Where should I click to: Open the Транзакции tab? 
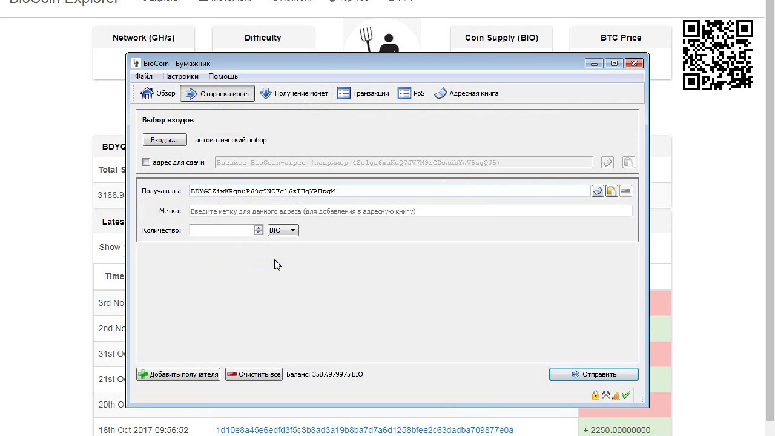tap(363, 93)
